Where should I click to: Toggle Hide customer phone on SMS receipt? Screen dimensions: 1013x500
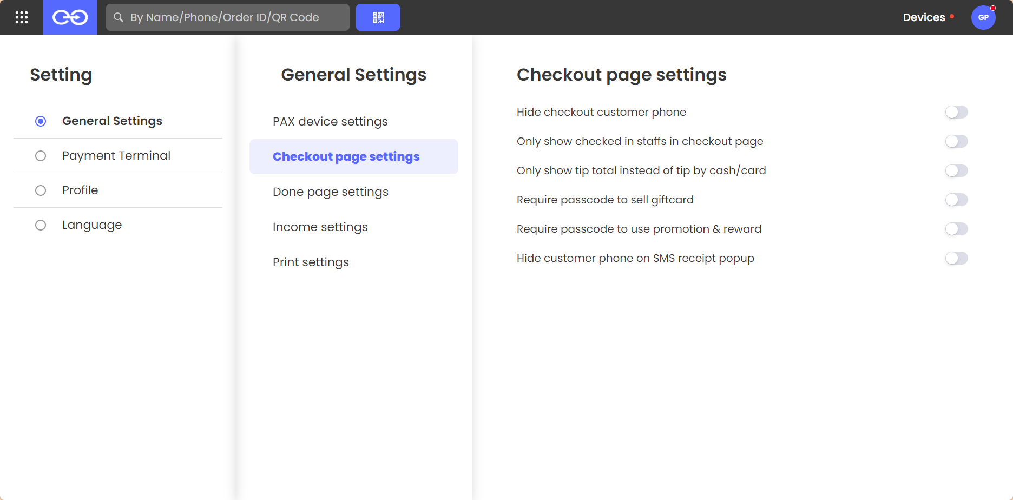point(956,258)
